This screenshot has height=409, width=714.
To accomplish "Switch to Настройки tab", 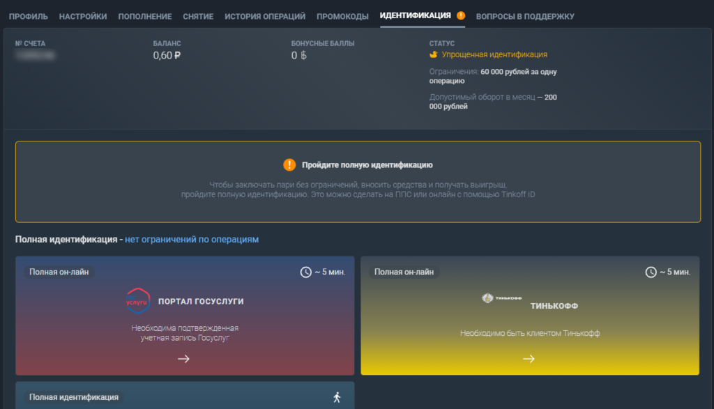I will point(83,17).
